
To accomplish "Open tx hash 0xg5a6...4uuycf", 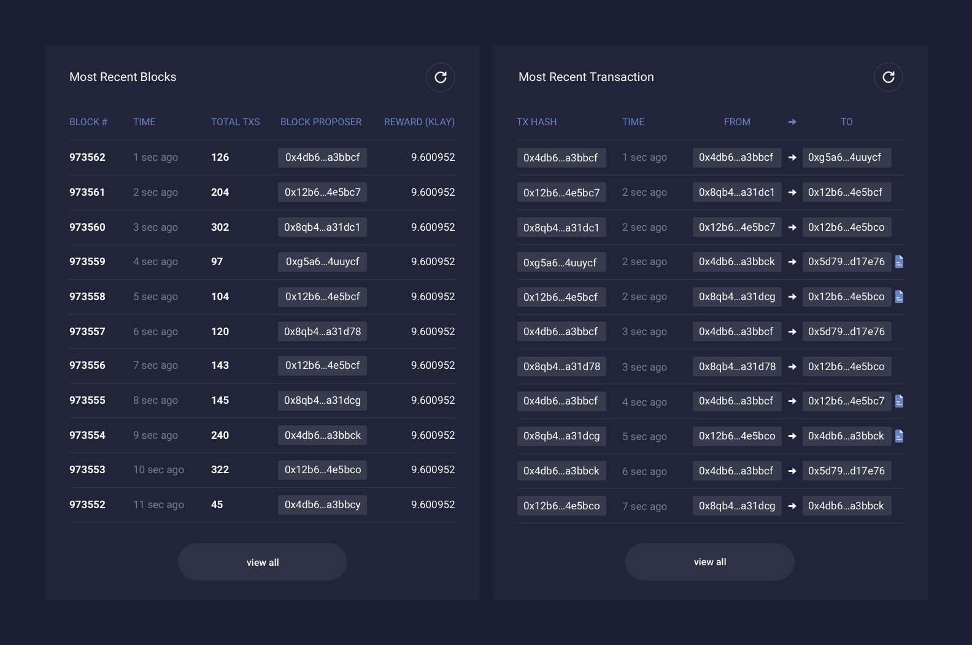I will [561, 263].
